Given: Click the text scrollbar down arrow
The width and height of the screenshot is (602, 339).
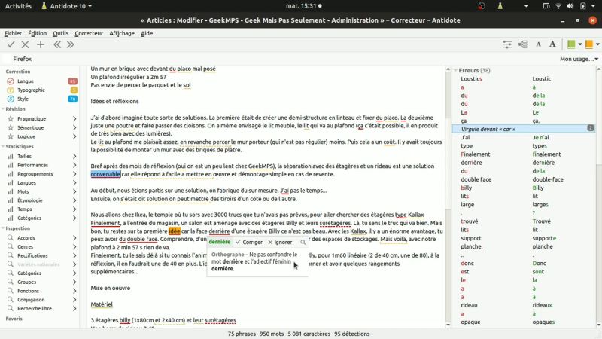Looking at the screenshot, I should [448, 325].
